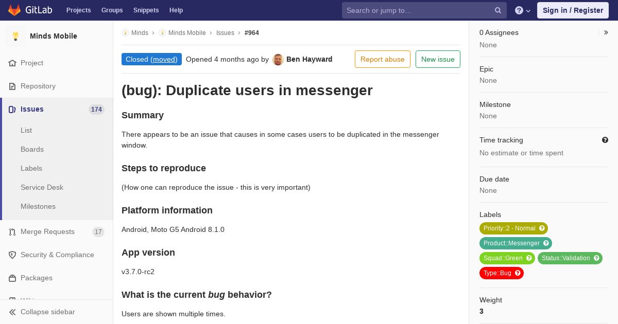618x324 pixels.
Task: Go to Minds breadcrumb link
Action: [140, 32]
